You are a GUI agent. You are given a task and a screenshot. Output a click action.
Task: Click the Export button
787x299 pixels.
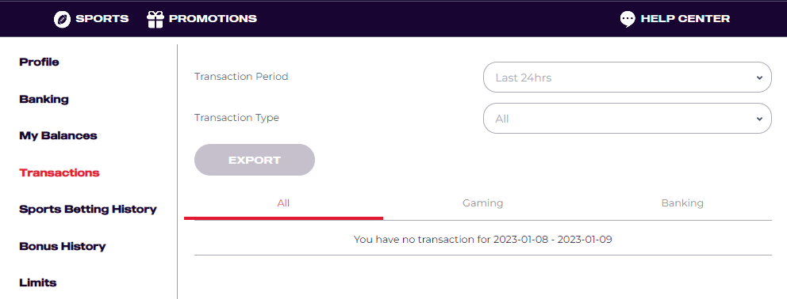pyautogui.click(x=255, y=160)
